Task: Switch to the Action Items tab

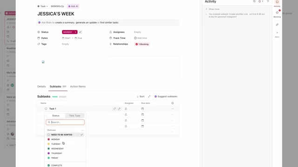Action: [x=78, y=87]
